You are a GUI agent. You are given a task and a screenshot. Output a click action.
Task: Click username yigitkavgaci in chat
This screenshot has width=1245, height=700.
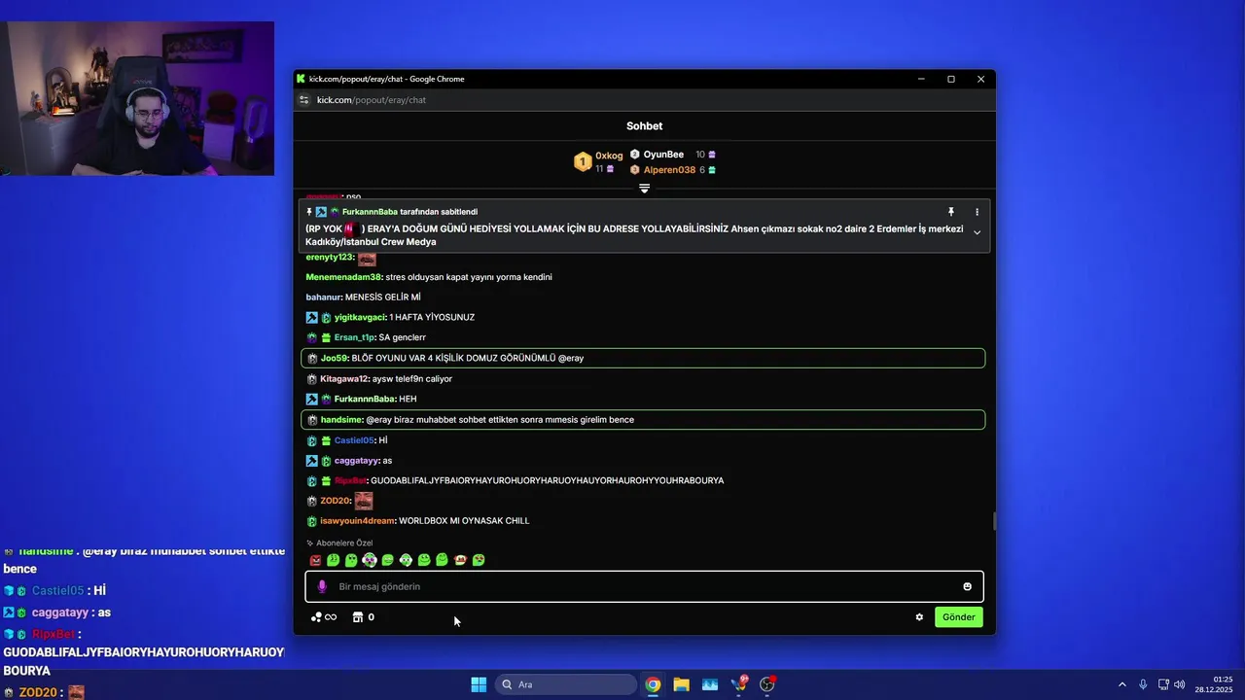coord(360,318)
